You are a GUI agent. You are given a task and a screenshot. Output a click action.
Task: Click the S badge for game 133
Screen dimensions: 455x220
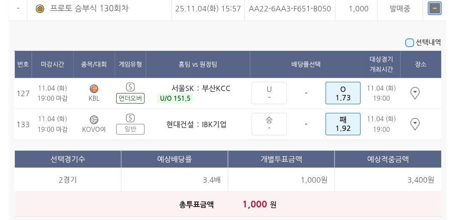coord(130,118)
